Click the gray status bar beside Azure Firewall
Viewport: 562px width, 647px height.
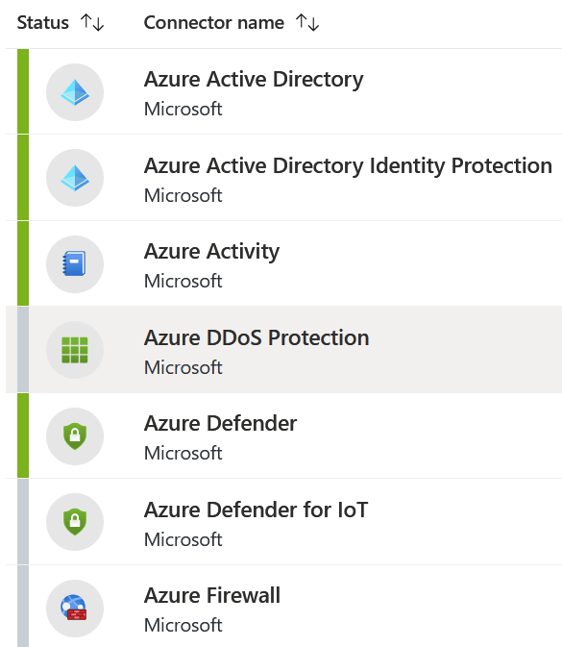(23, 607)
